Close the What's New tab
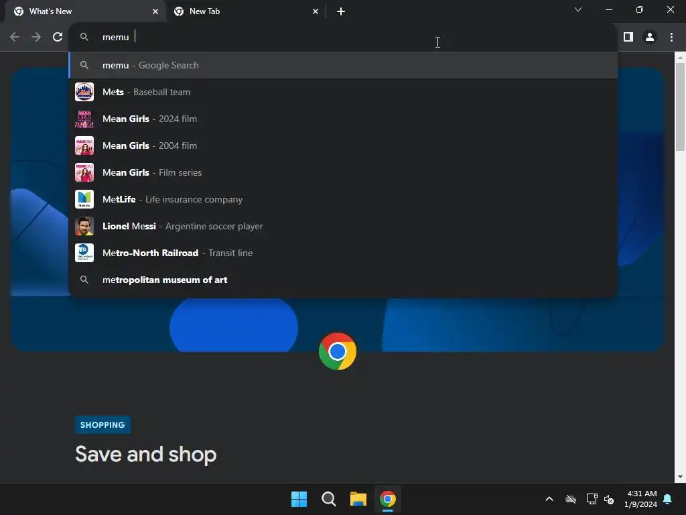686x515 pixels. (x=155, y=11)
